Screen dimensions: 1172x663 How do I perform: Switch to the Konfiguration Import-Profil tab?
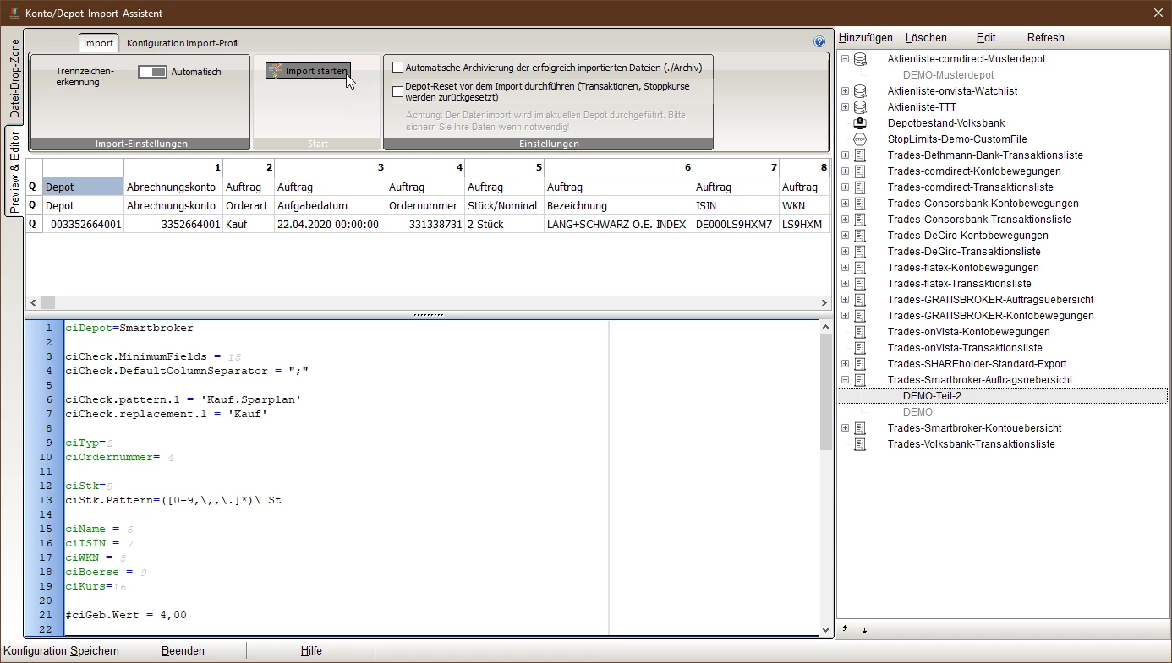[183, 43]
